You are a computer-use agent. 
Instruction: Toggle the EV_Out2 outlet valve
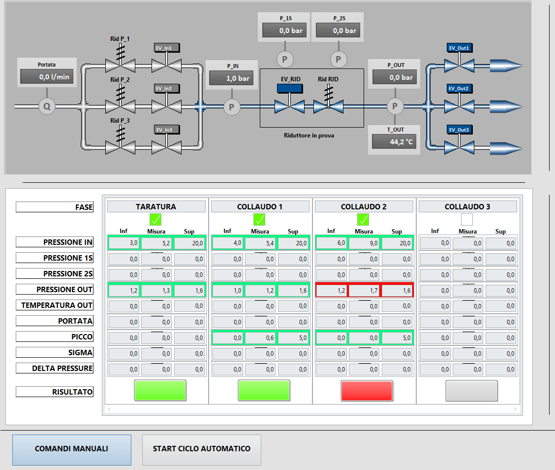[x=459, y=107]
